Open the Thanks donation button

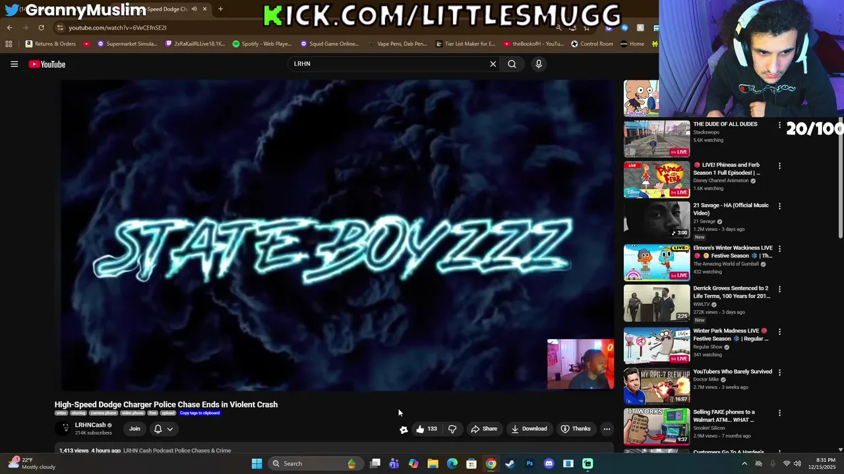click(x=576, y=429)
